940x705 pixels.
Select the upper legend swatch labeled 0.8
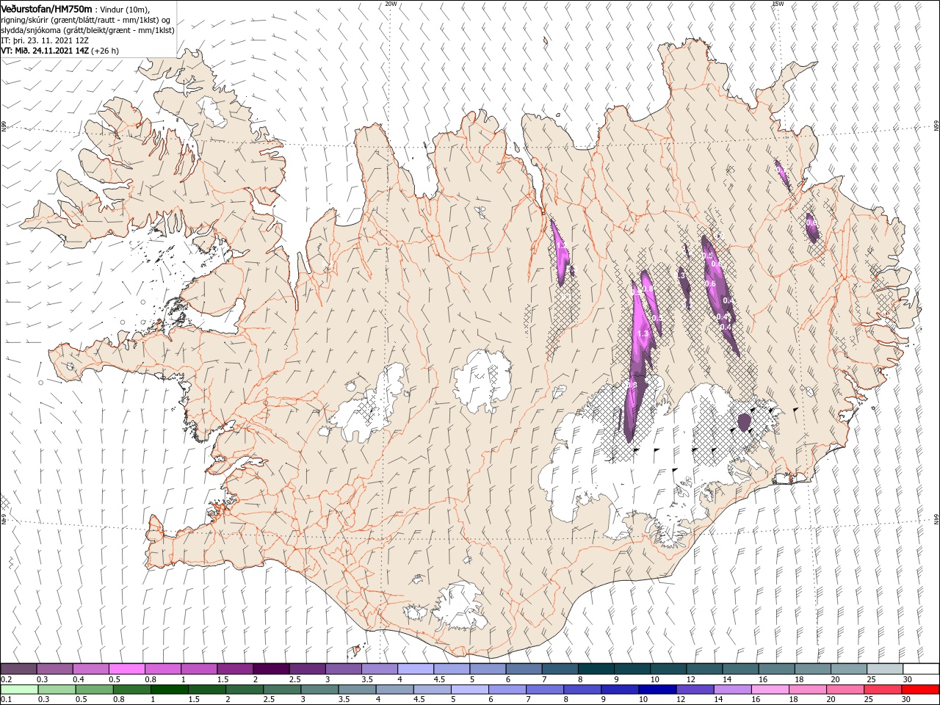162,668
